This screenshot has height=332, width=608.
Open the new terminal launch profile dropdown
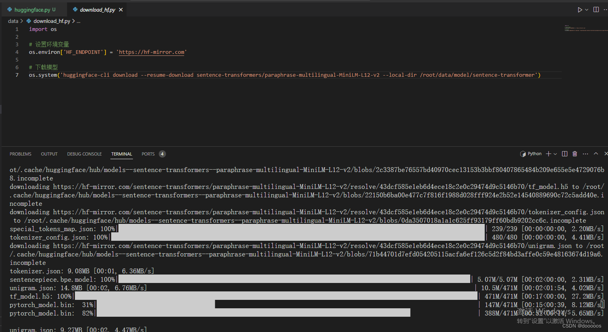(555, 154)
